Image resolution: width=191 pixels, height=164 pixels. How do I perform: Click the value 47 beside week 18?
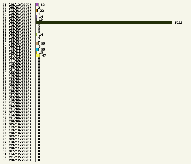(x=44, y=55)
